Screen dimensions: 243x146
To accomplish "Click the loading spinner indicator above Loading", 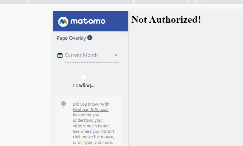I will 84,77.
